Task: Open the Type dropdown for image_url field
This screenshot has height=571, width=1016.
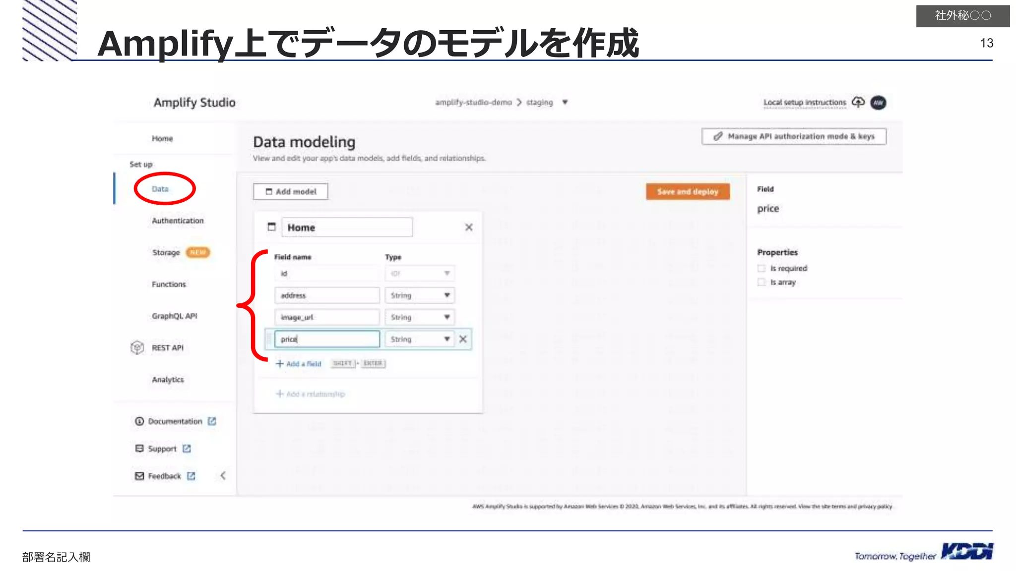Action: [x=420, y=317]
